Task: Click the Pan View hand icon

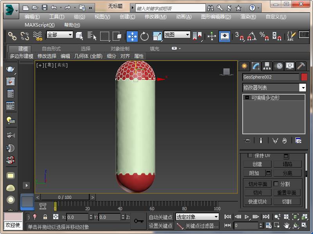Action: pos(286,226)
